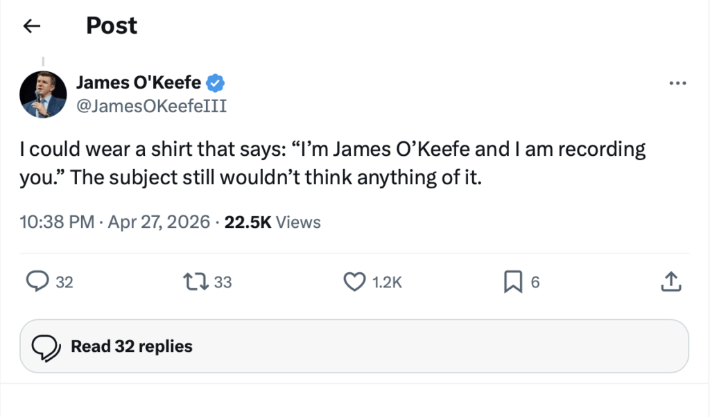Click the bookmark count 6
The height and width of the screenshot is (417, 710).
535,282
